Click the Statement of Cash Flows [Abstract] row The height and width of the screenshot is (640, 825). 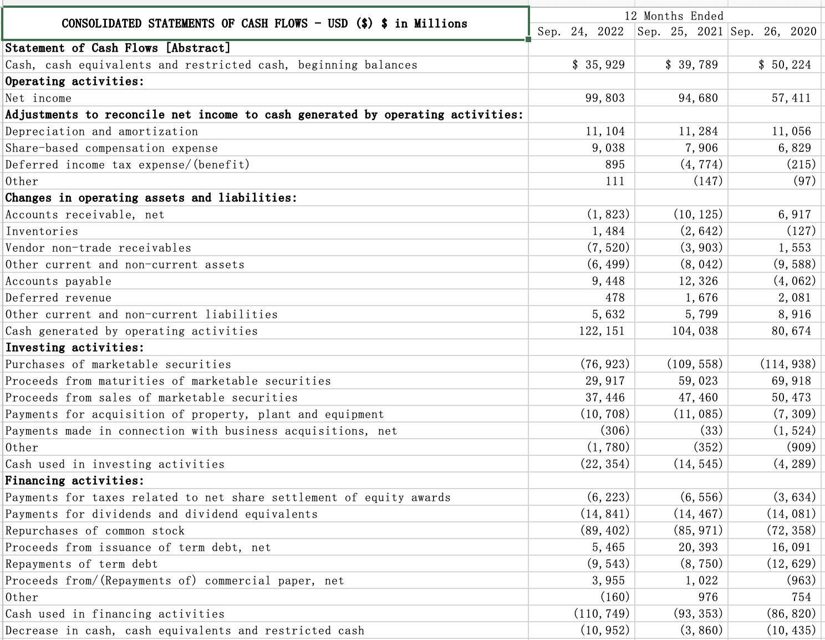(117, 48)
